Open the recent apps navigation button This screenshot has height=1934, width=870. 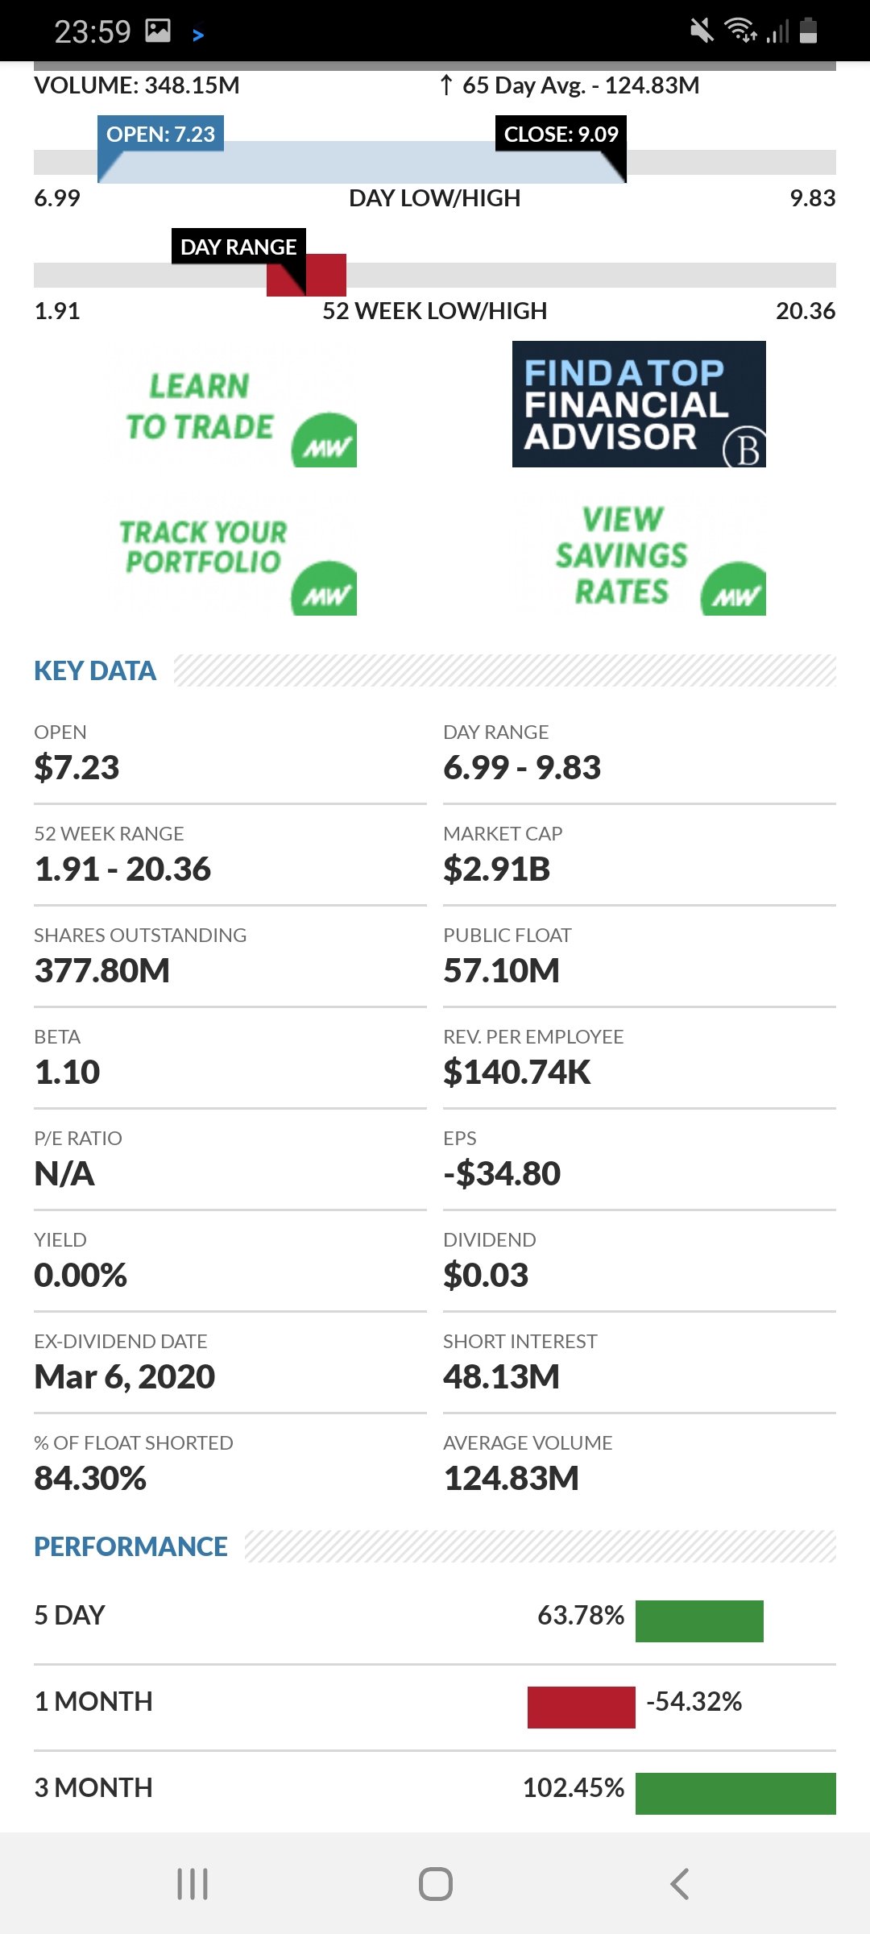point(193,1884)
